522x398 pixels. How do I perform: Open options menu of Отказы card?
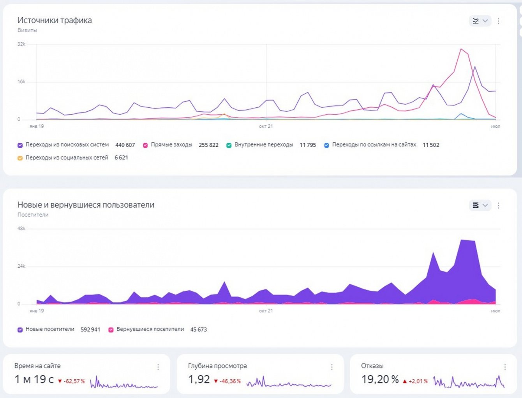pyautogui.click(x=505, y=367)
